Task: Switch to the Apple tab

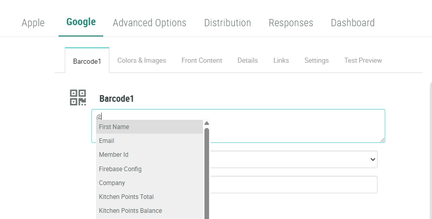Action: (33, 23)
